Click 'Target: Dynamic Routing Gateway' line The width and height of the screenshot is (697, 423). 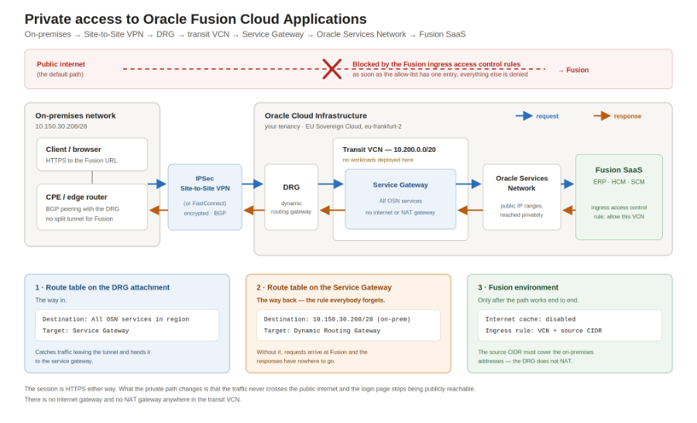[x=322, y=331]
